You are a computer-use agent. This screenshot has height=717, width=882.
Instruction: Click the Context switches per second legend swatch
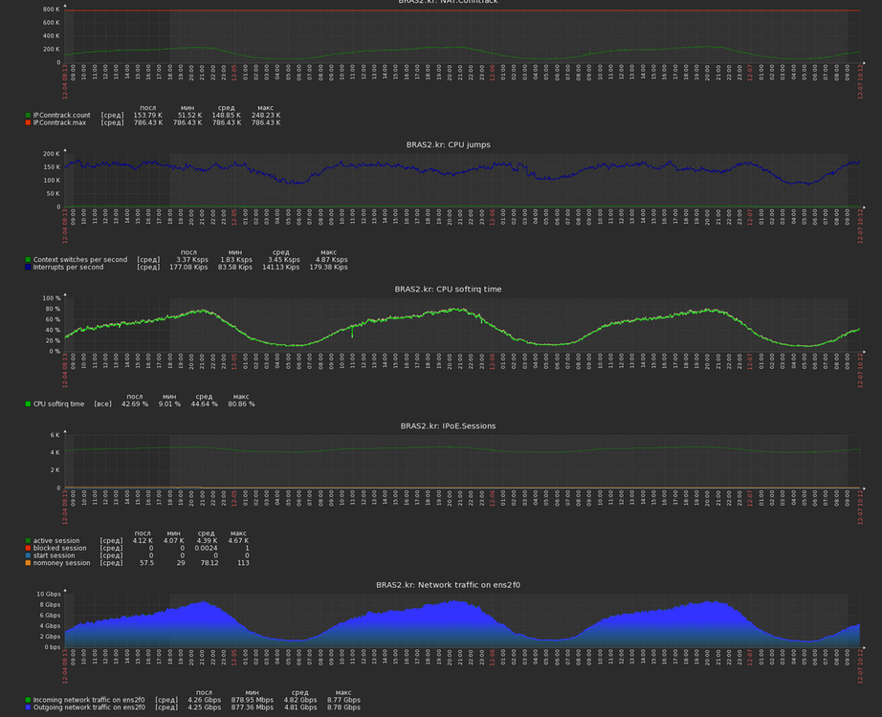(28, 260)
